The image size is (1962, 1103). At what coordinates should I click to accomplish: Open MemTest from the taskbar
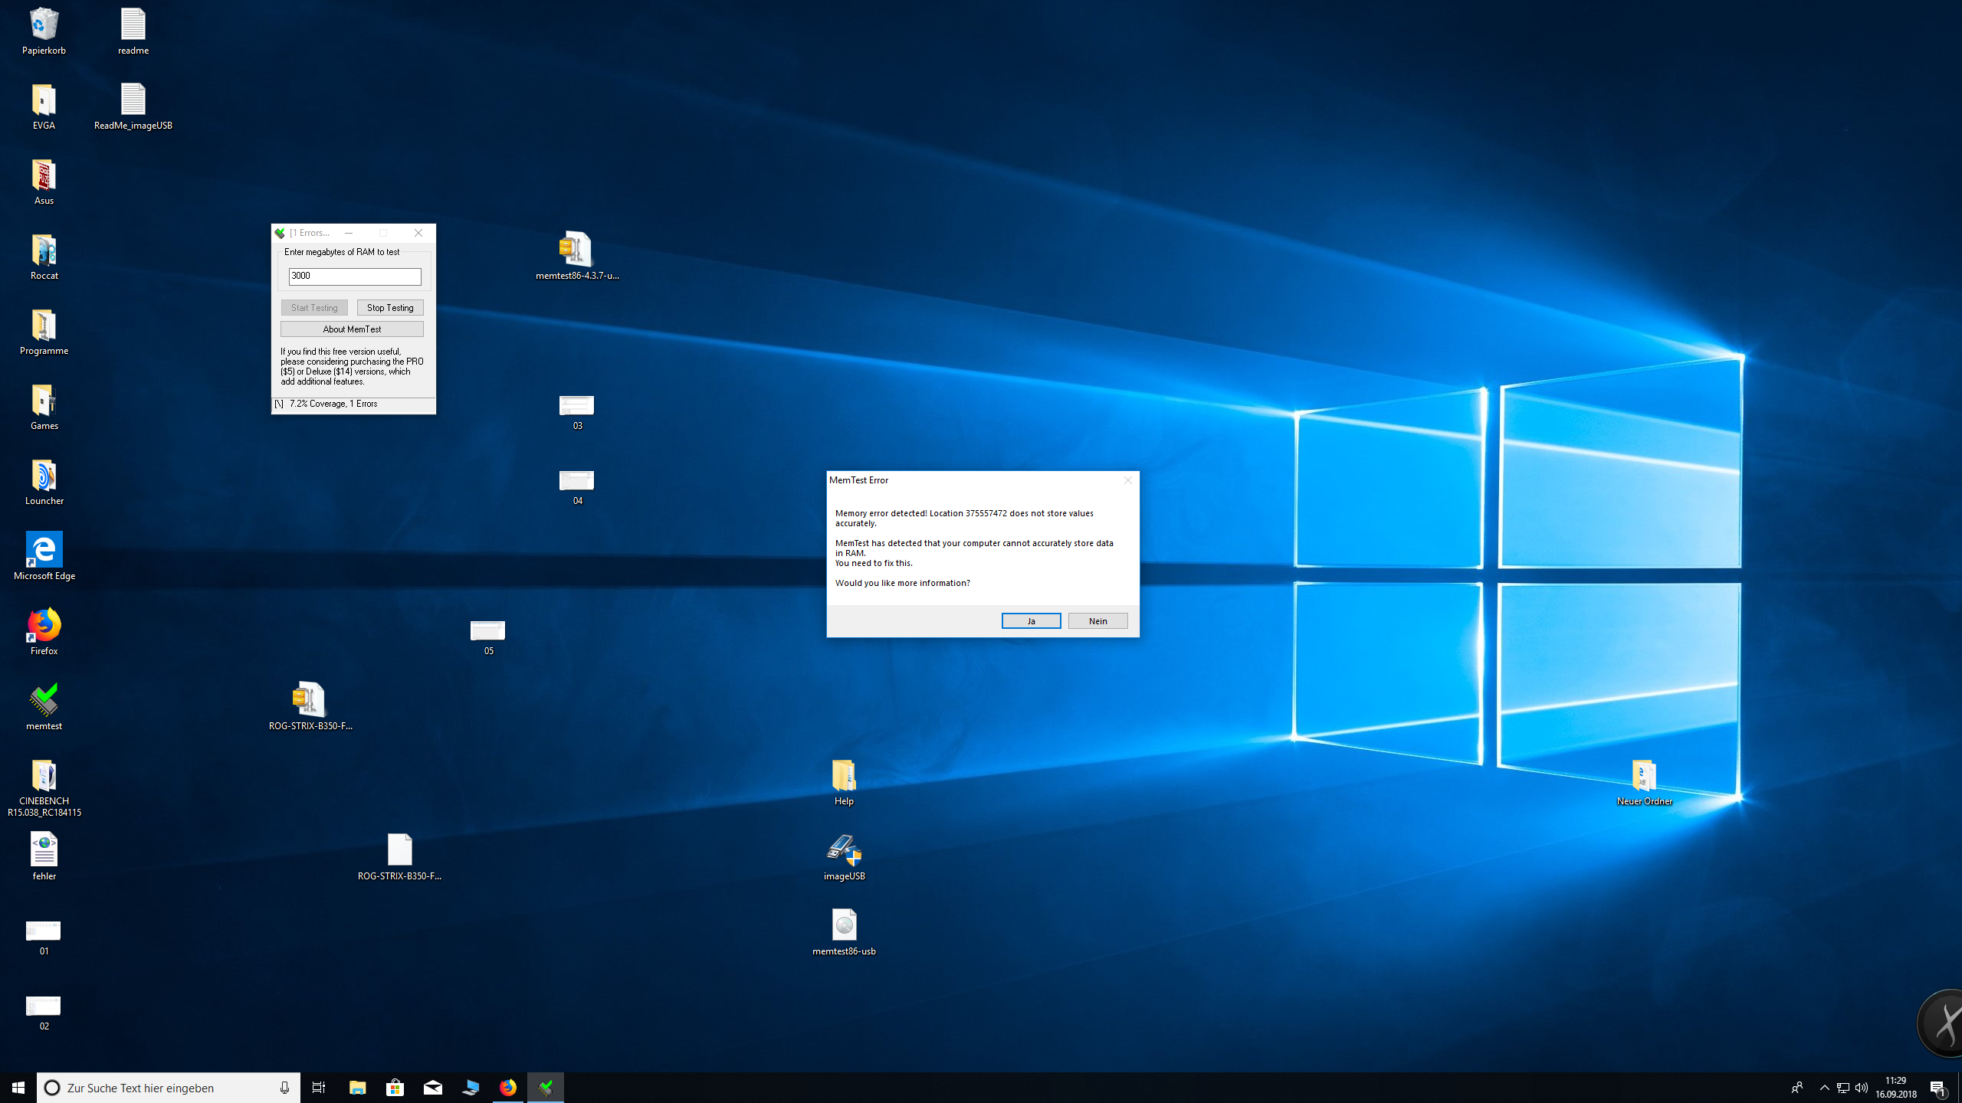[546, 1088]
